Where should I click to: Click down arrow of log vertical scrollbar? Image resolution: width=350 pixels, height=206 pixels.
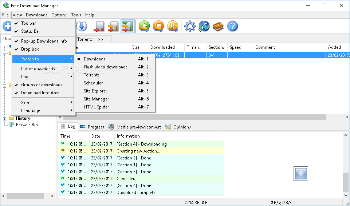point(346,195)
